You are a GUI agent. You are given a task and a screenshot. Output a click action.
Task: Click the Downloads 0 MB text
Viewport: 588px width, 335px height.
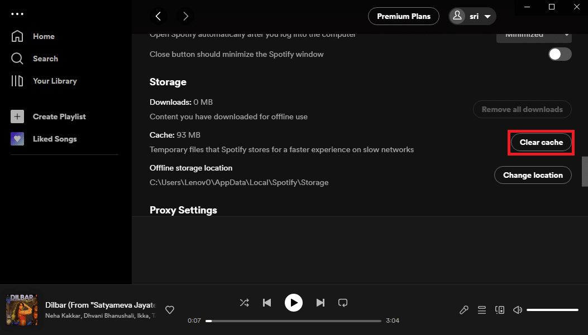coord(181,102)
